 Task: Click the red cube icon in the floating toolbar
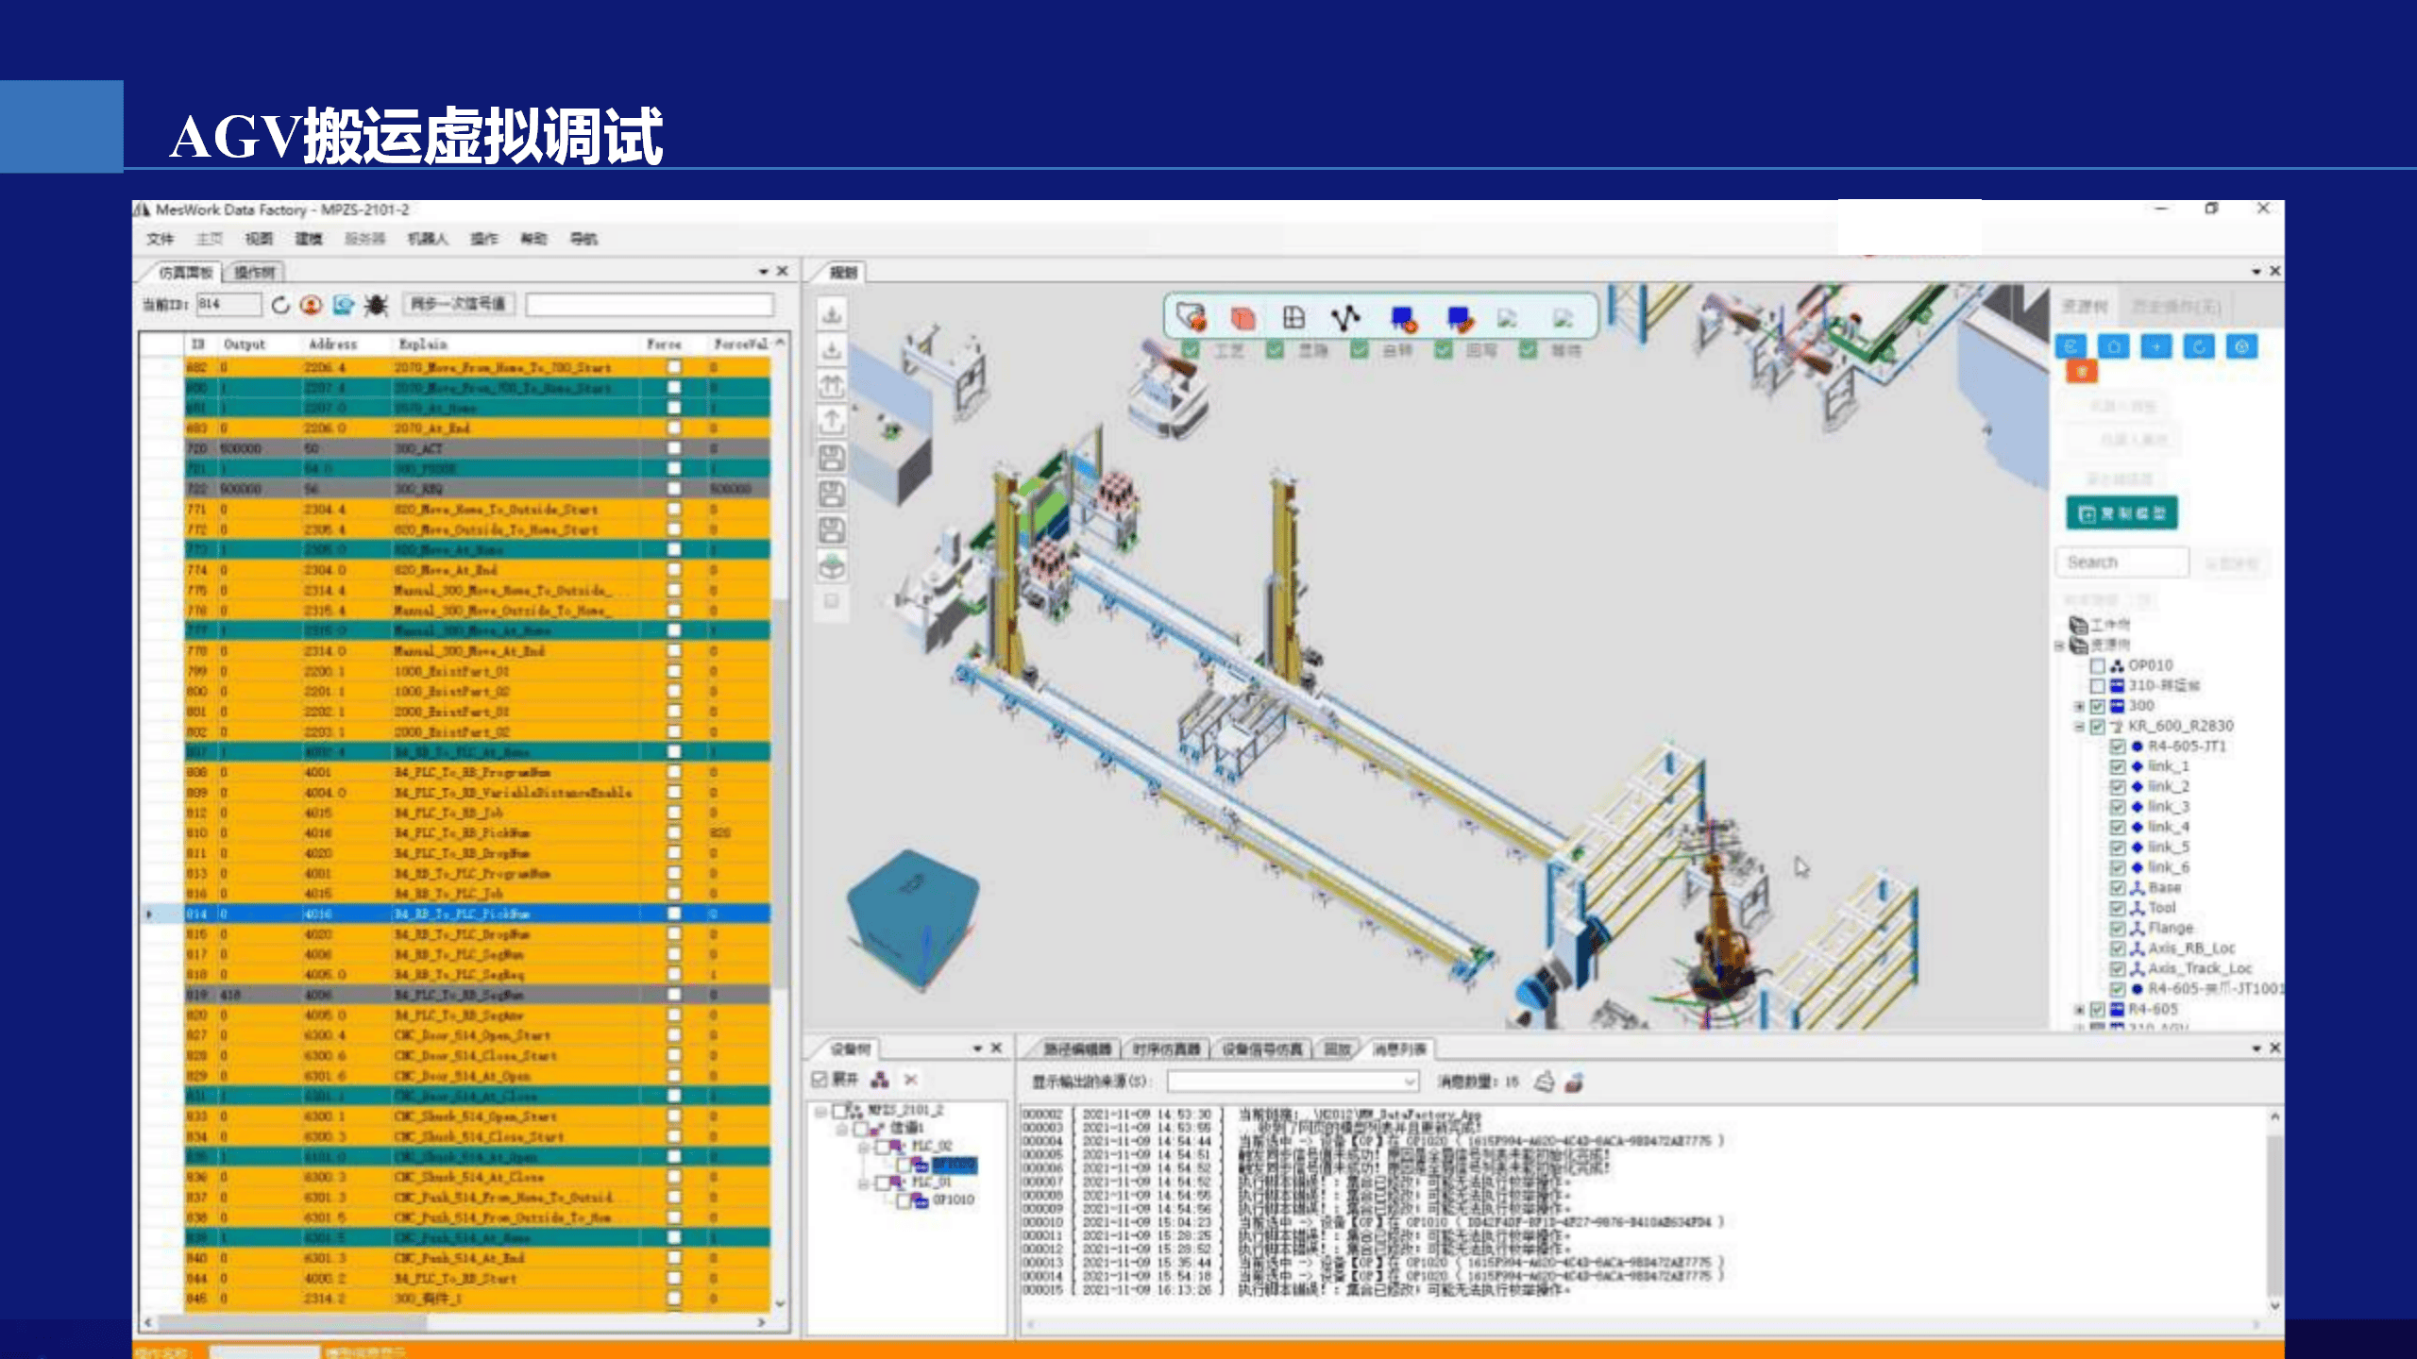tap(1242, 318)
